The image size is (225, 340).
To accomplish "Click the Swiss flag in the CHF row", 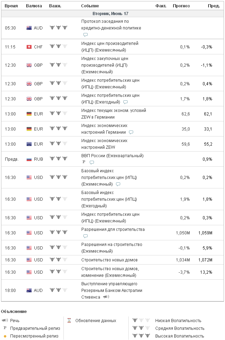I will 29,47.
